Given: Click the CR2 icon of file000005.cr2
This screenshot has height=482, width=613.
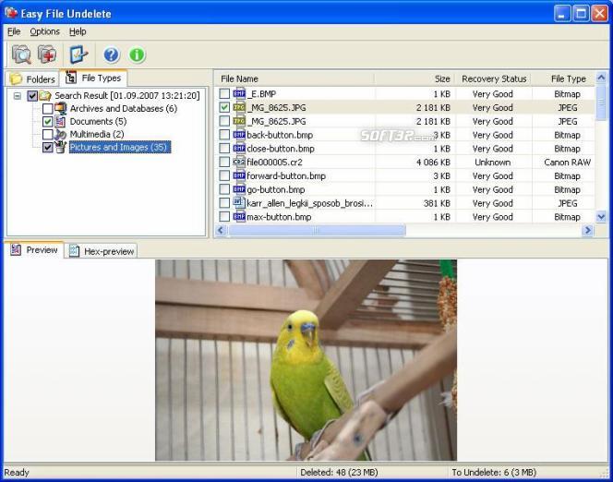Looking at the screenshot, I should point(239,162).
